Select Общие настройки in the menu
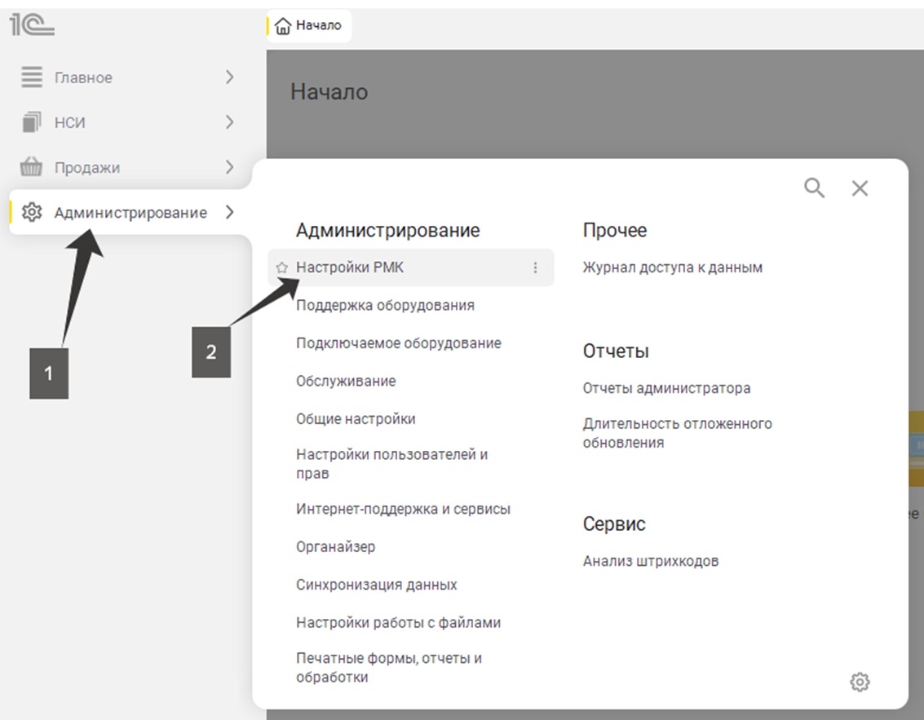The width and height of the screenshot is (924, 720). click(356, 419)
